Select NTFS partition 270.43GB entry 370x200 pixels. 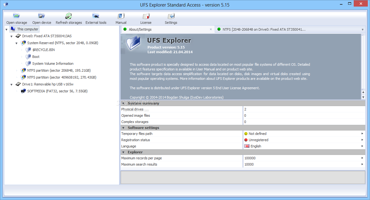tap(62, 77)
